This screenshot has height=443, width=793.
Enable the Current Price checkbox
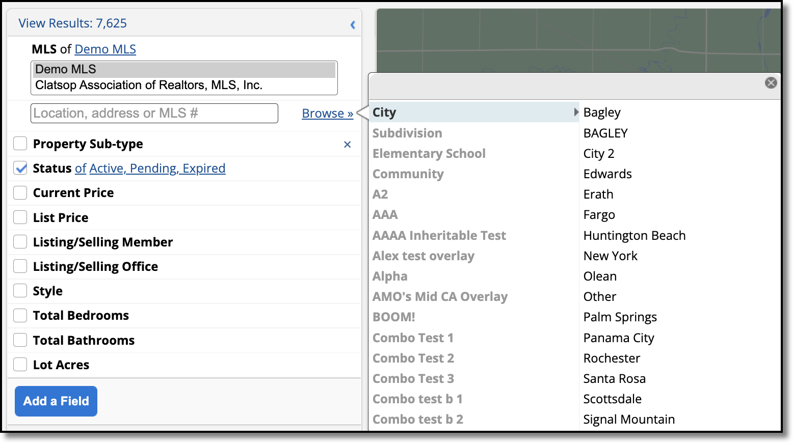(x=20, y=192)
